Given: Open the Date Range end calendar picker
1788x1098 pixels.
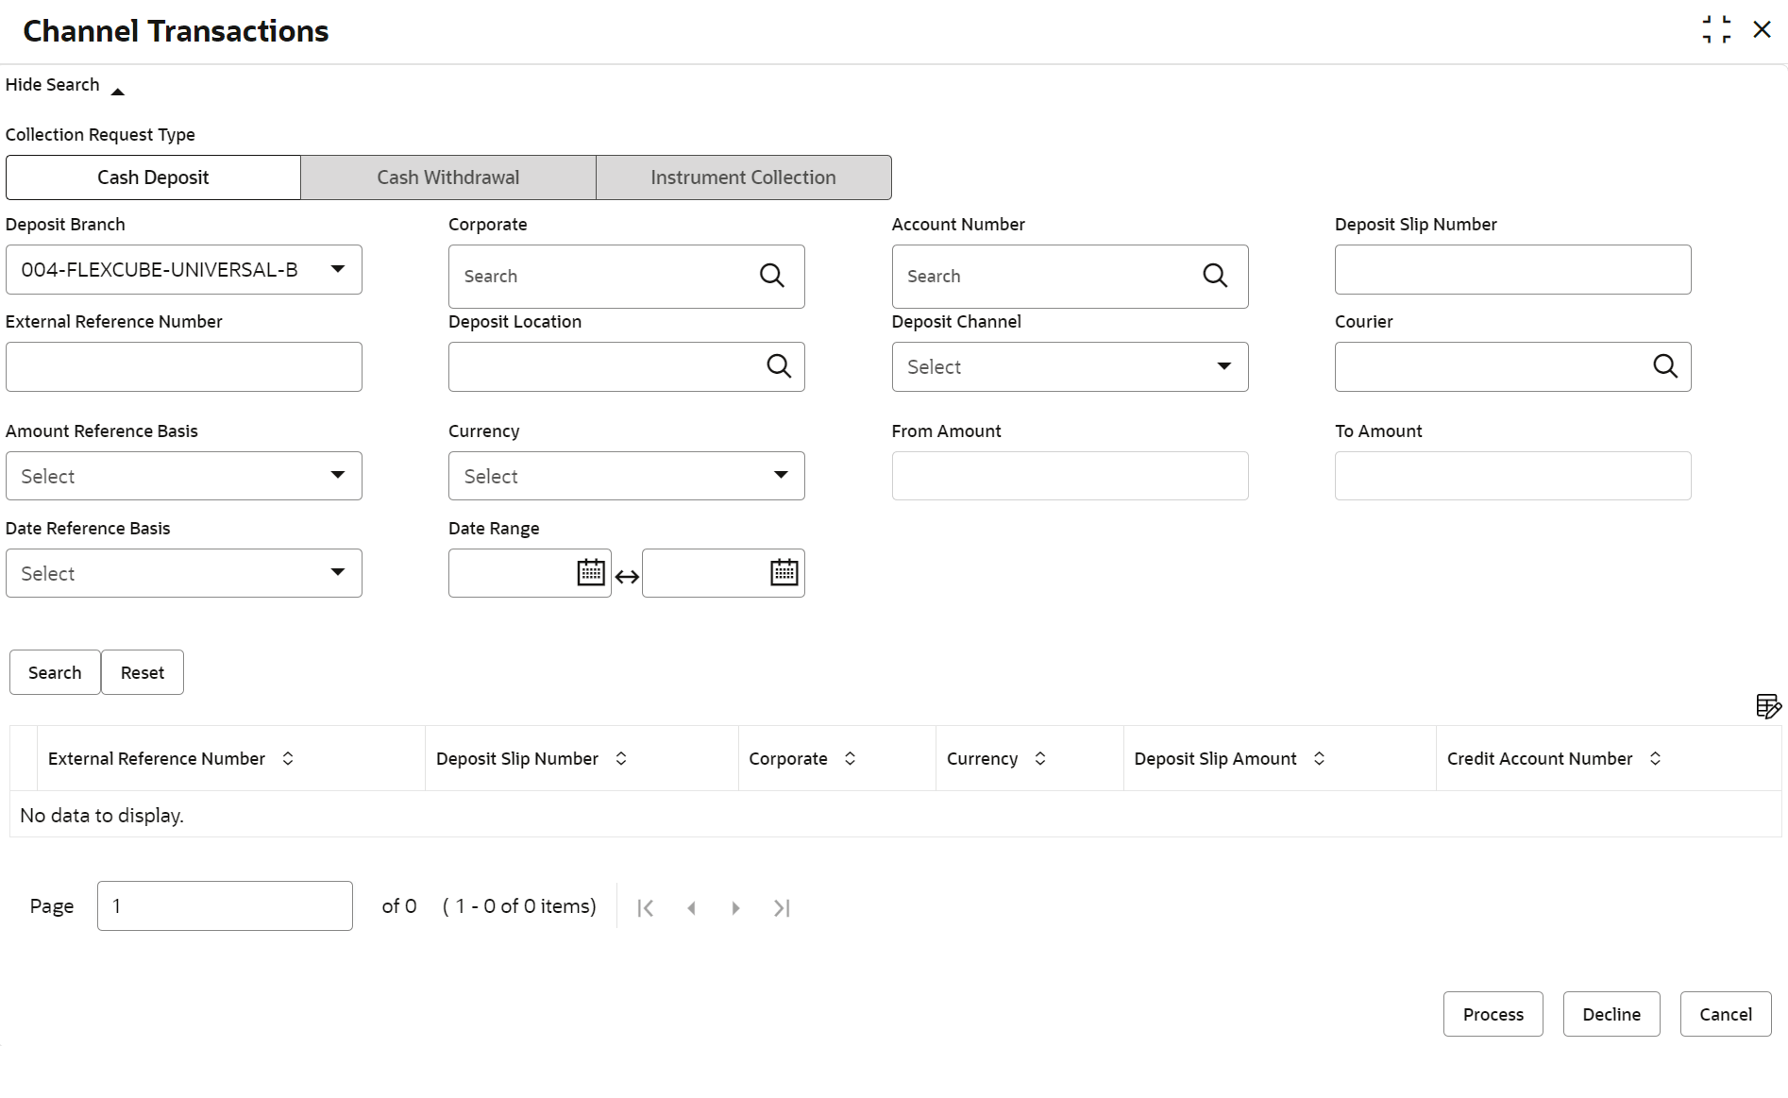Looking at the screenshot, I should pos(784,573).
